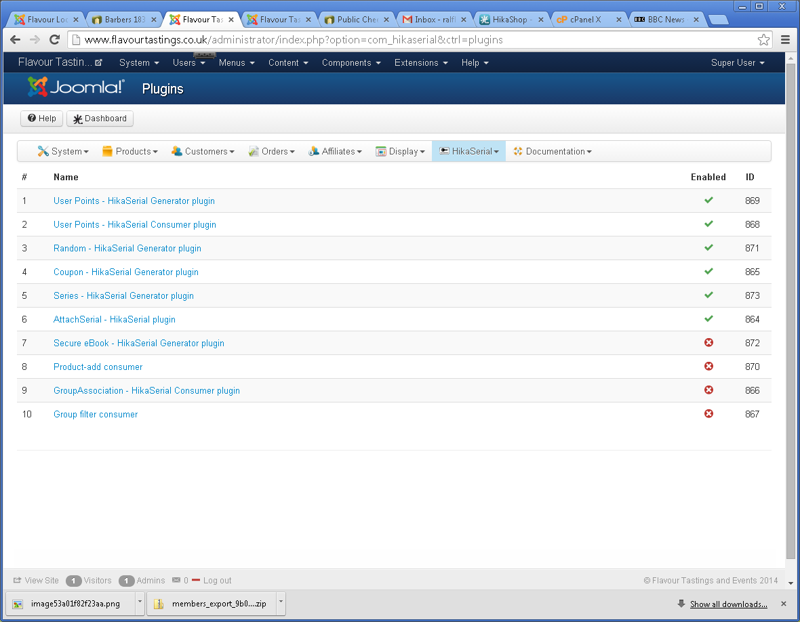Click the browser forward arrow

[x=35, y=40]
